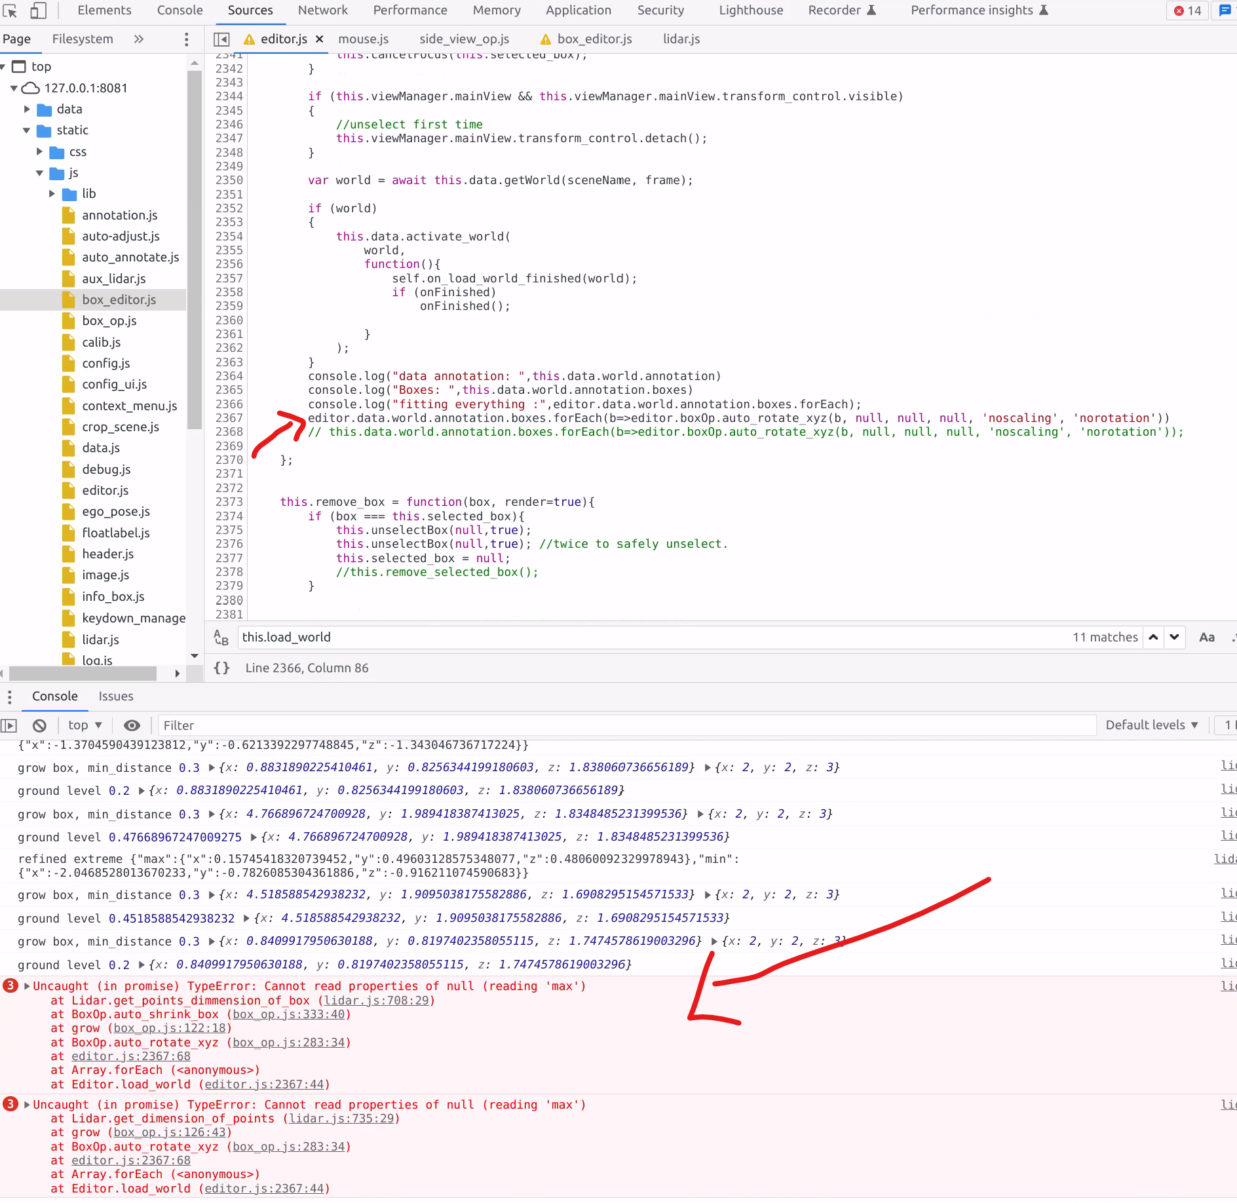Select the inspect element tool

9,10
